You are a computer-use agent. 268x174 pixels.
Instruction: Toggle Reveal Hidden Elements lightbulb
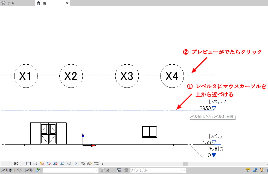[x=76, y=164]
